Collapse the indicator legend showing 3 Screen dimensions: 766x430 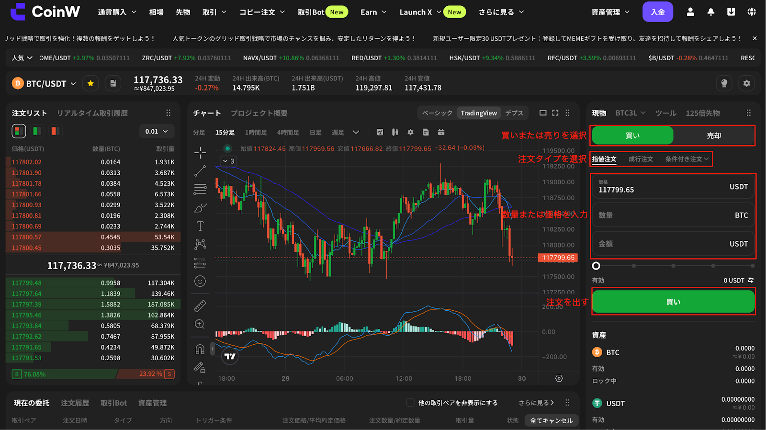click(228, 161)
